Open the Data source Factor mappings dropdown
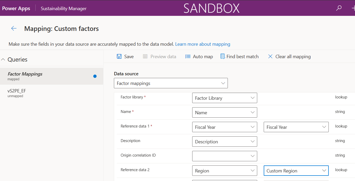This screenshot has height=181, width=355. tap(171, 83)
